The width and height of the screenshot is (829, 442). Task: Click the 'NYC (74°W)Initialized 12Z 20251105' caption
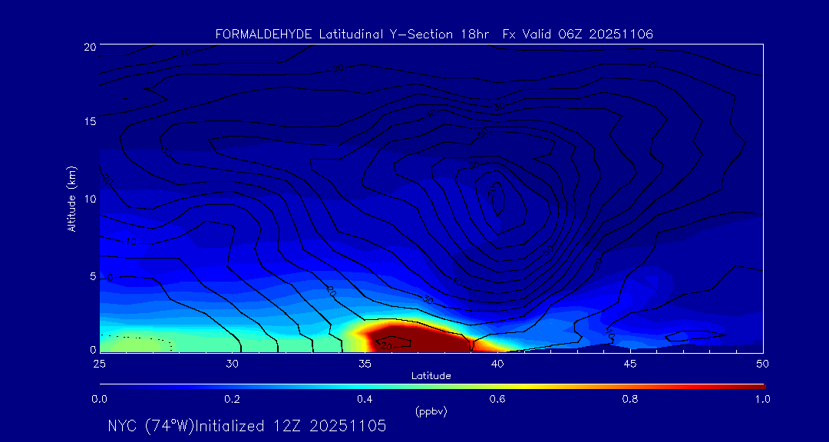pyautogui.click(x=247, y=426)
